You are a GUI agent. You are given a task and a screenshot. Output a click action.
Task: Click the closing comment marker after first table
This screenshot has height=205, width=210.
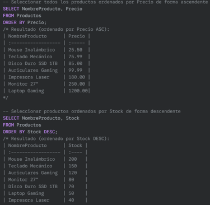6,97
